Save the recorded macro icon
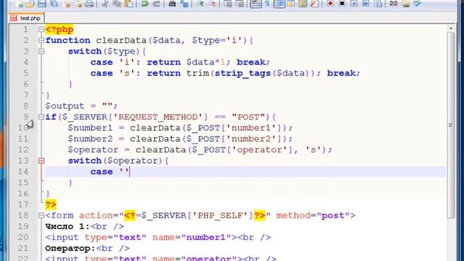 click(x=378, y=4)
